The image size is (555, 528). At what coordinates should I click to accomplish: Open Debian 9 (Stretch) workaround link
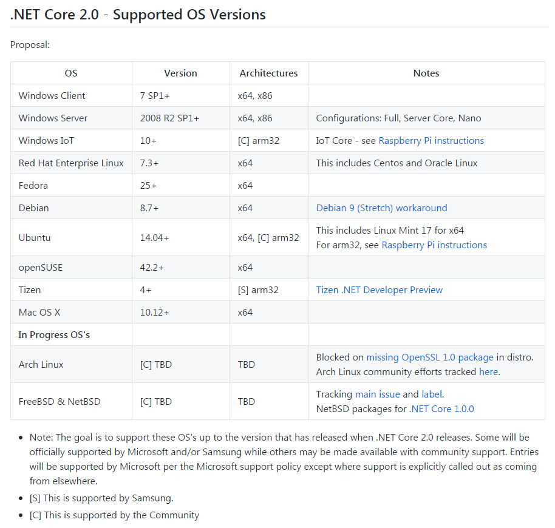coord(381,208)
